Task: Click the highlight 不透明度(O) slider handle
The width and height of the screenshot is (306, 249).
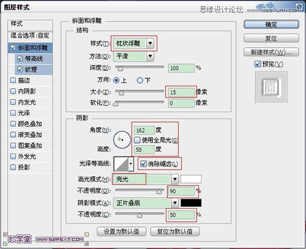Action: click(159, 191)
